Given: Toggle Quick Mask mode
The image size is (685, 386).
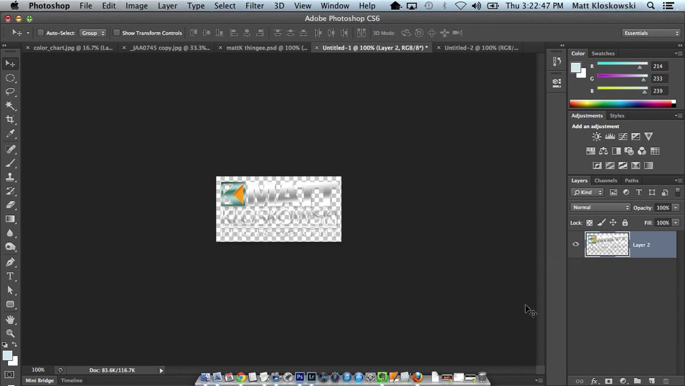Looking at the screenshot, I should pos(10,375).
